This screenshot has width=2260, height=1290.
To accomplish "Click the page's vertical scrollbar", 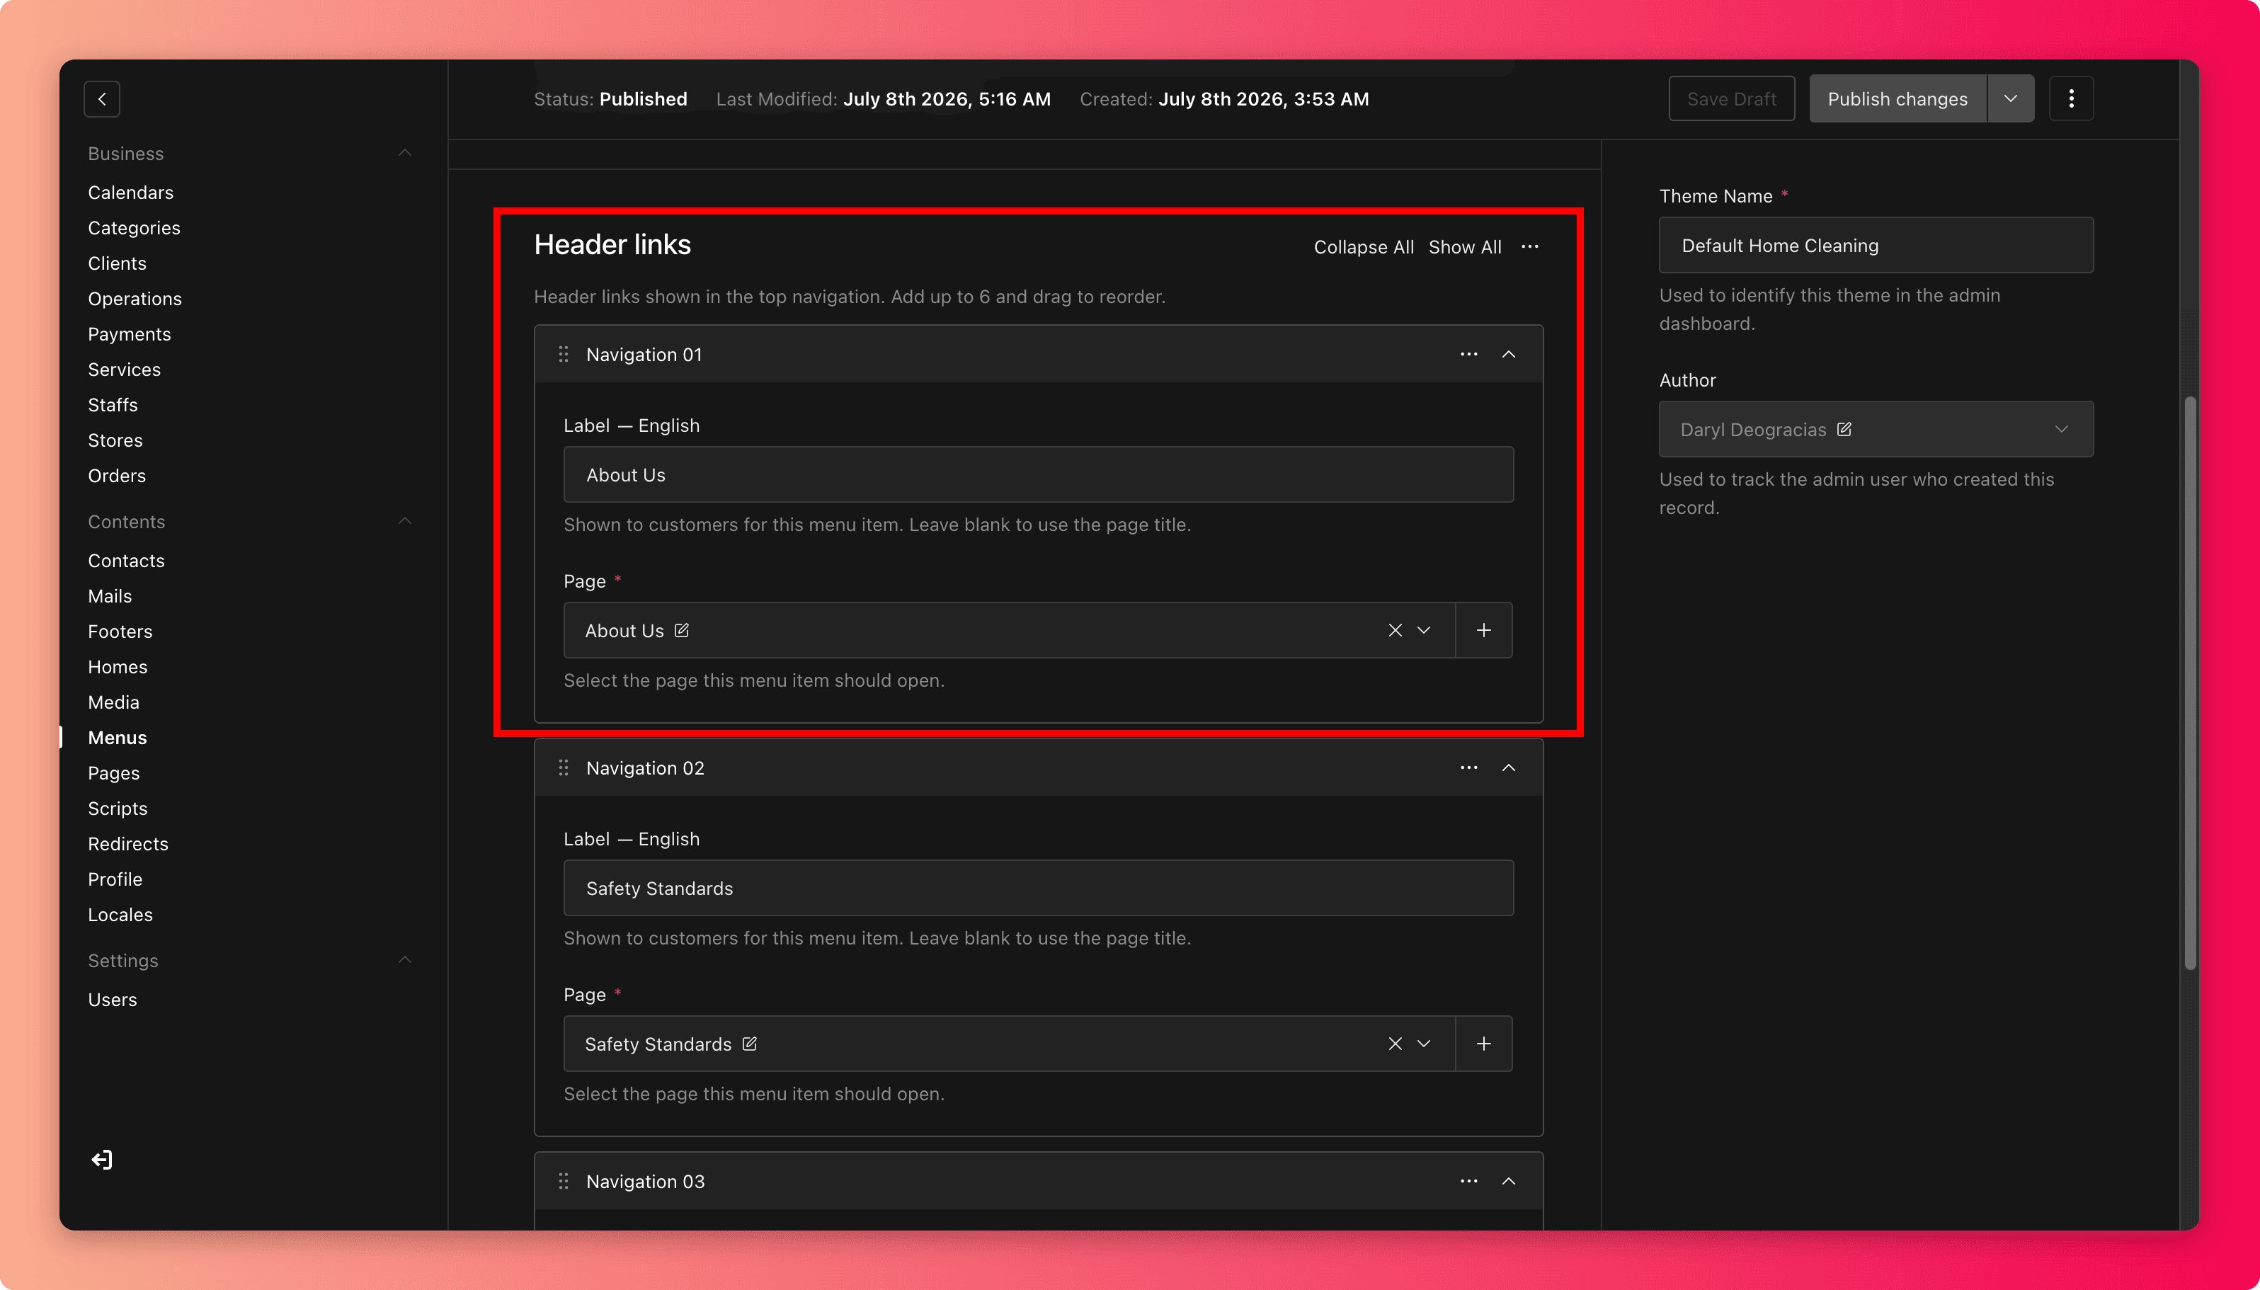I will pos(2189,683).
